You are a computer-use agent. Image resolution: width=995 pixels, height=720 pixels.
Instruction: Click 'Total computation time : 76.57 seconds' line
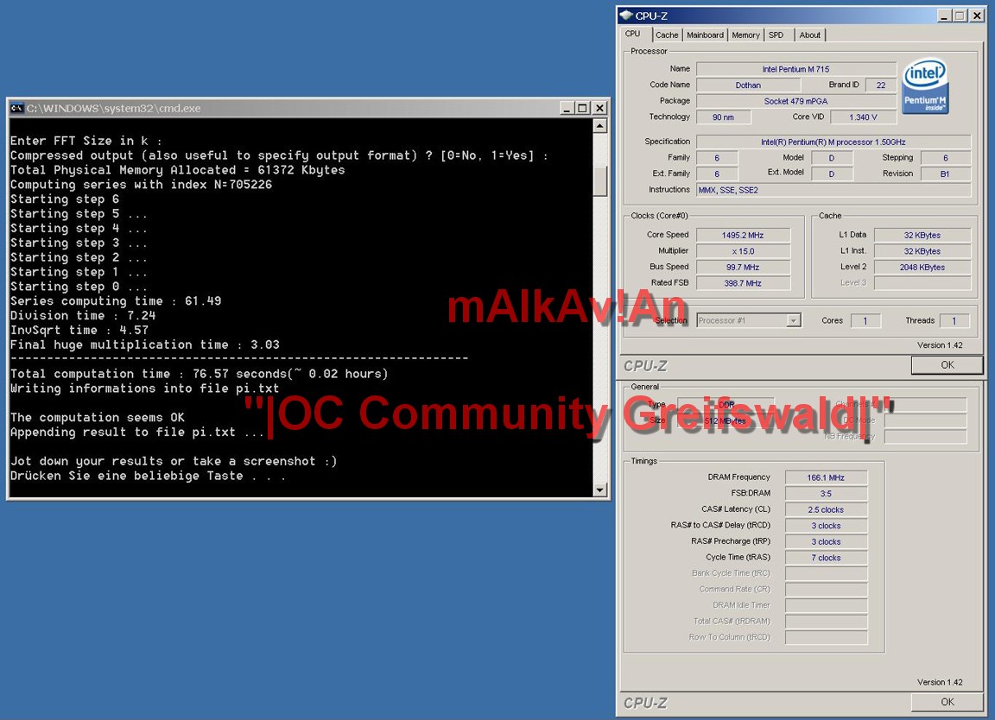click(x=199, y=374)
